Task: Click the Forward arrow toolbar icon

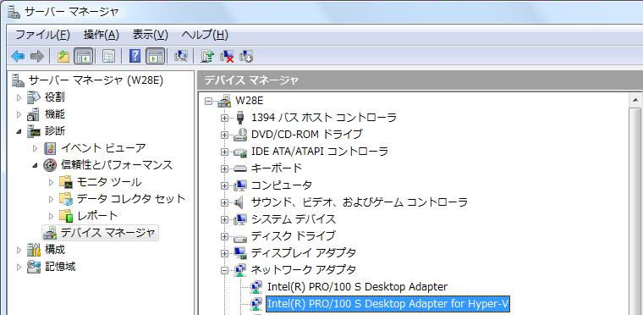Action: coord(37,56)
